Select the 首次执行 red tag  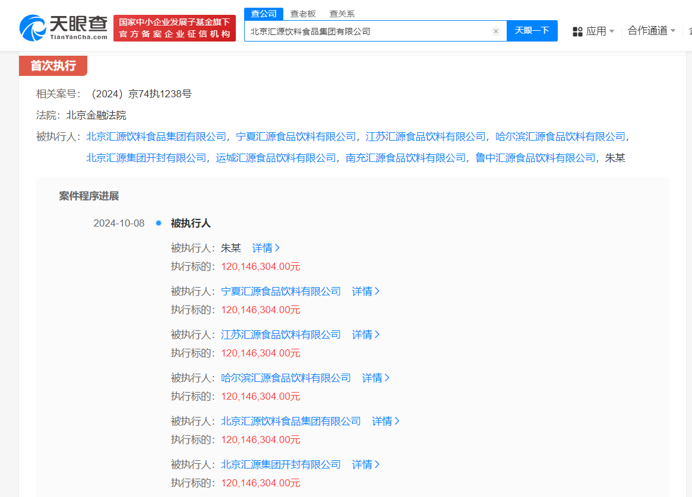53,66
